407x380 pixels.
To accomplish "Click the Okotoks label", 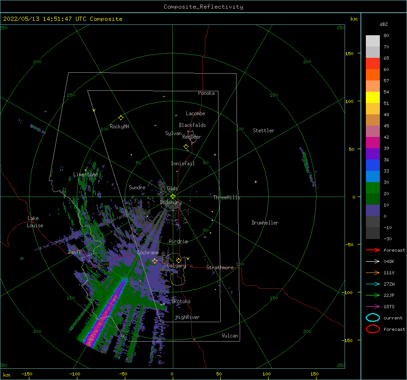I will [181, 301].
